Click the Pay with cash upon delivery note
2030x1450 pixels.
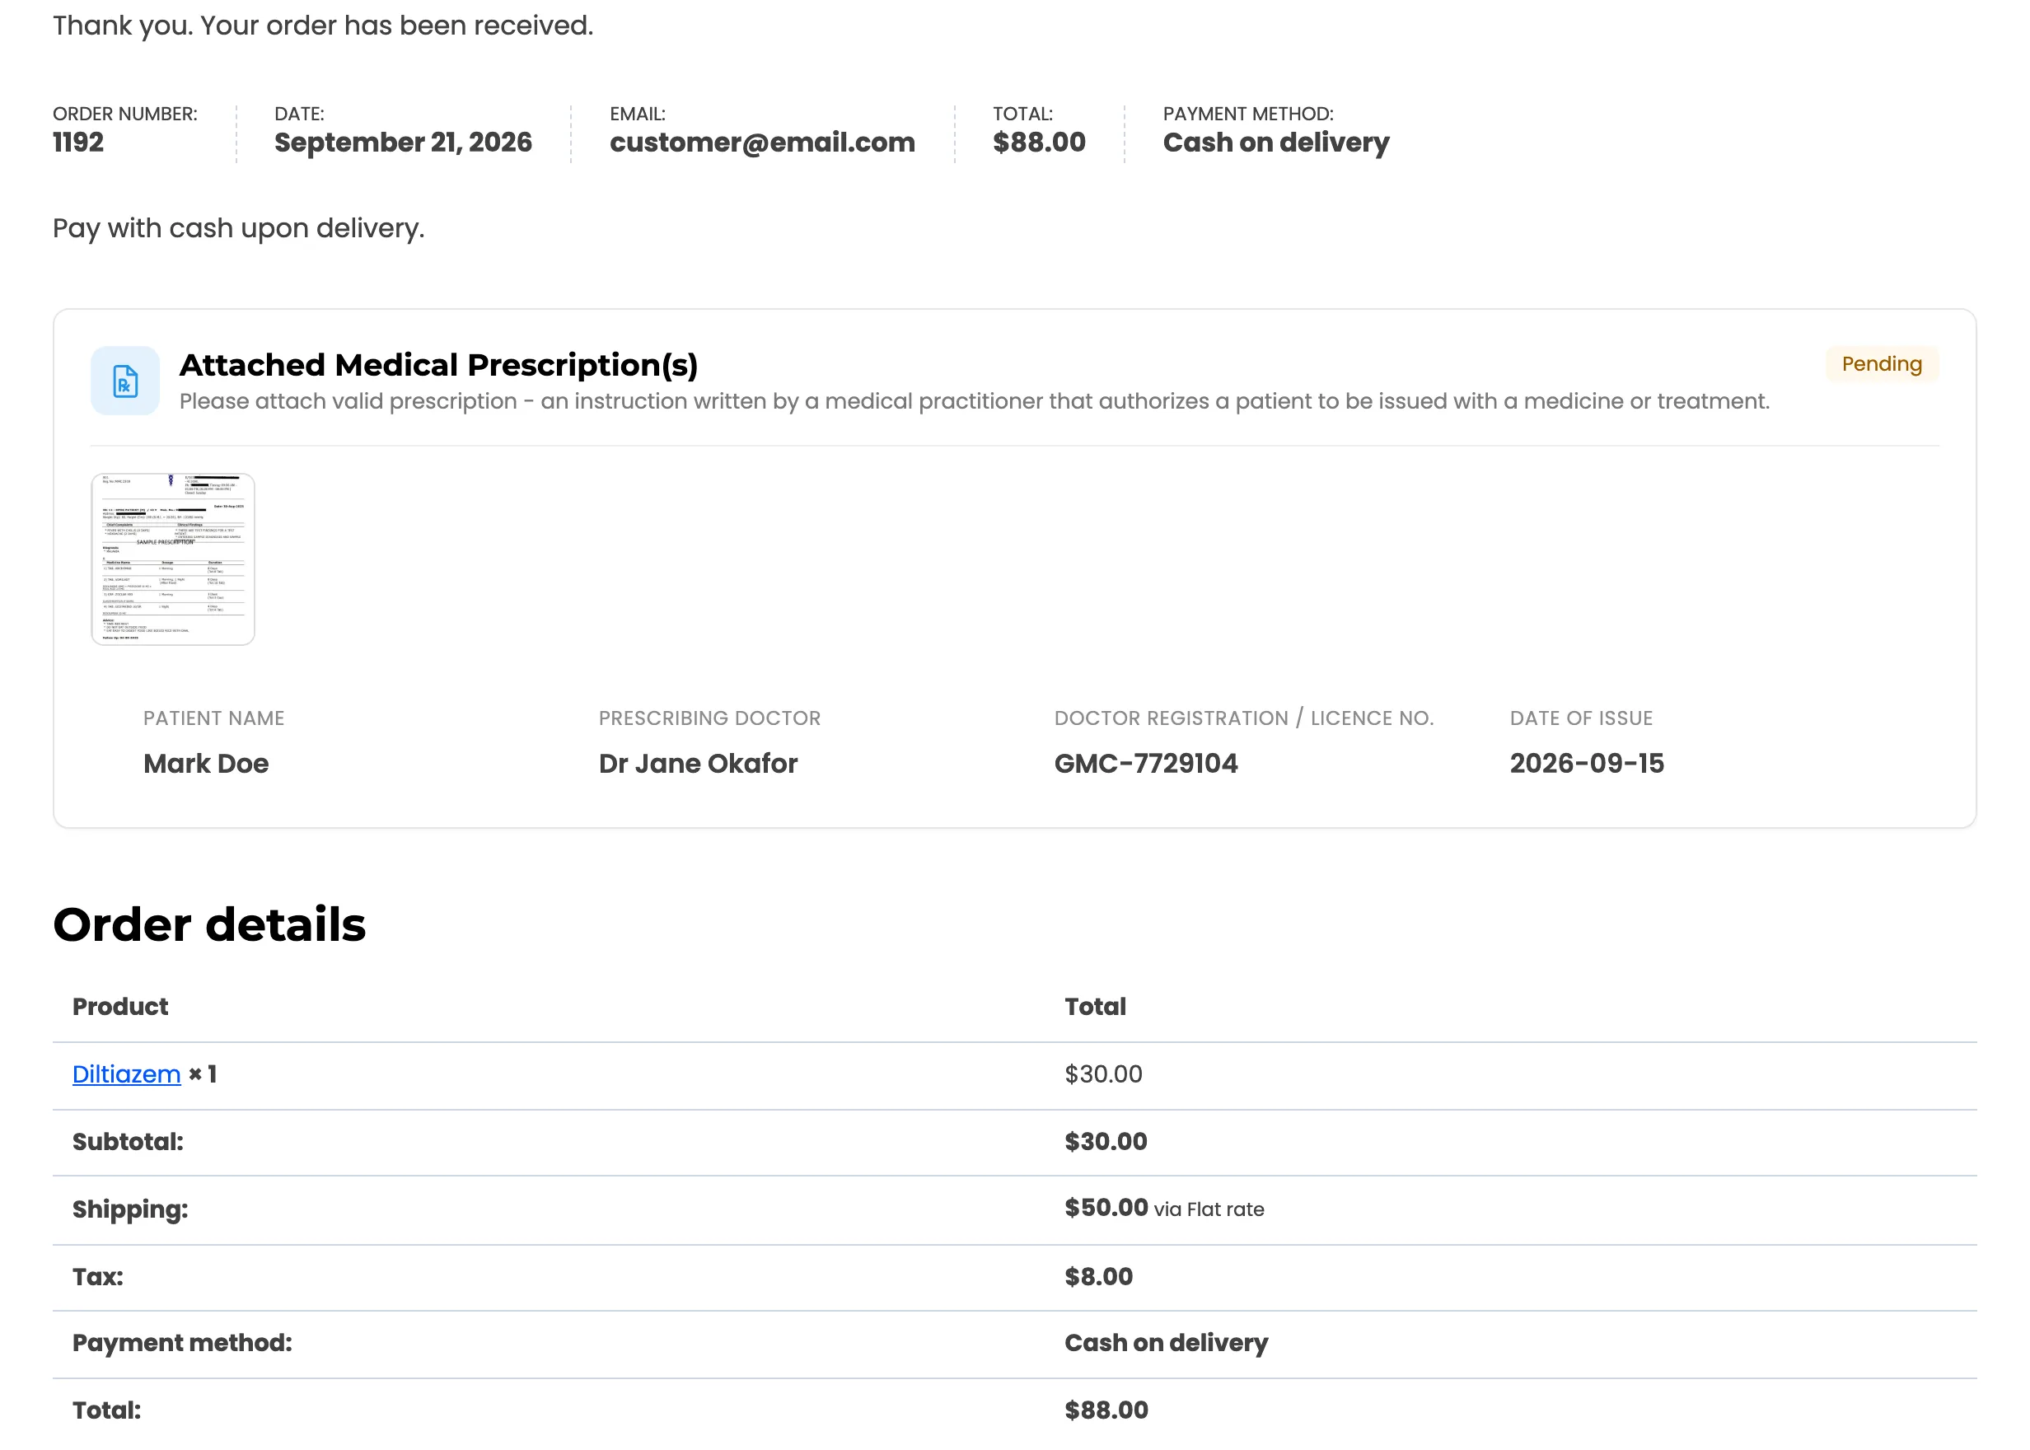click(238, 228)
